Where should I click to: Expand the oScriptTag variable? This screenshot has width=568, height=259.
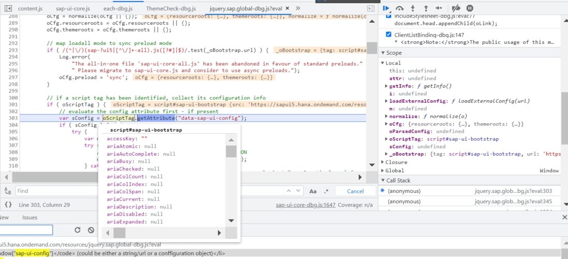pos(386,139)
